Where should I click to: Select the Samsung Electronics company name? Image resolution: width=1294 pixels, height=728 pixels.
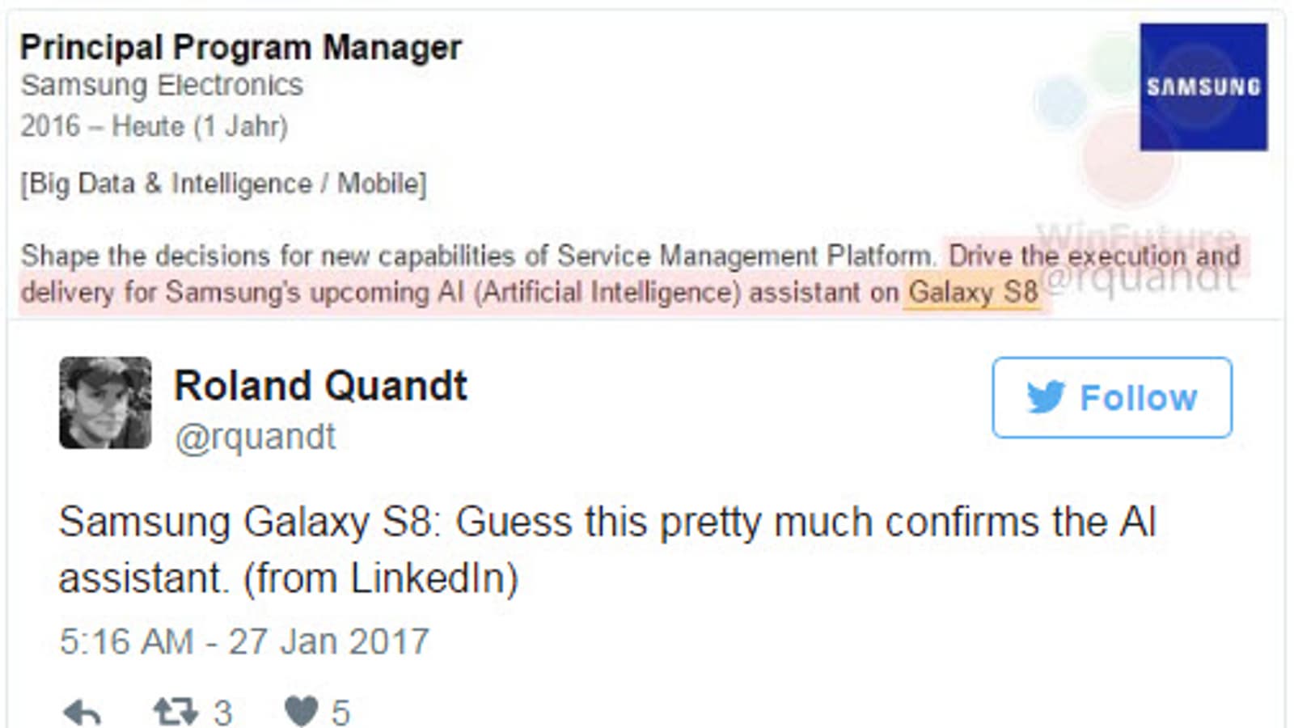coord(162,85)
